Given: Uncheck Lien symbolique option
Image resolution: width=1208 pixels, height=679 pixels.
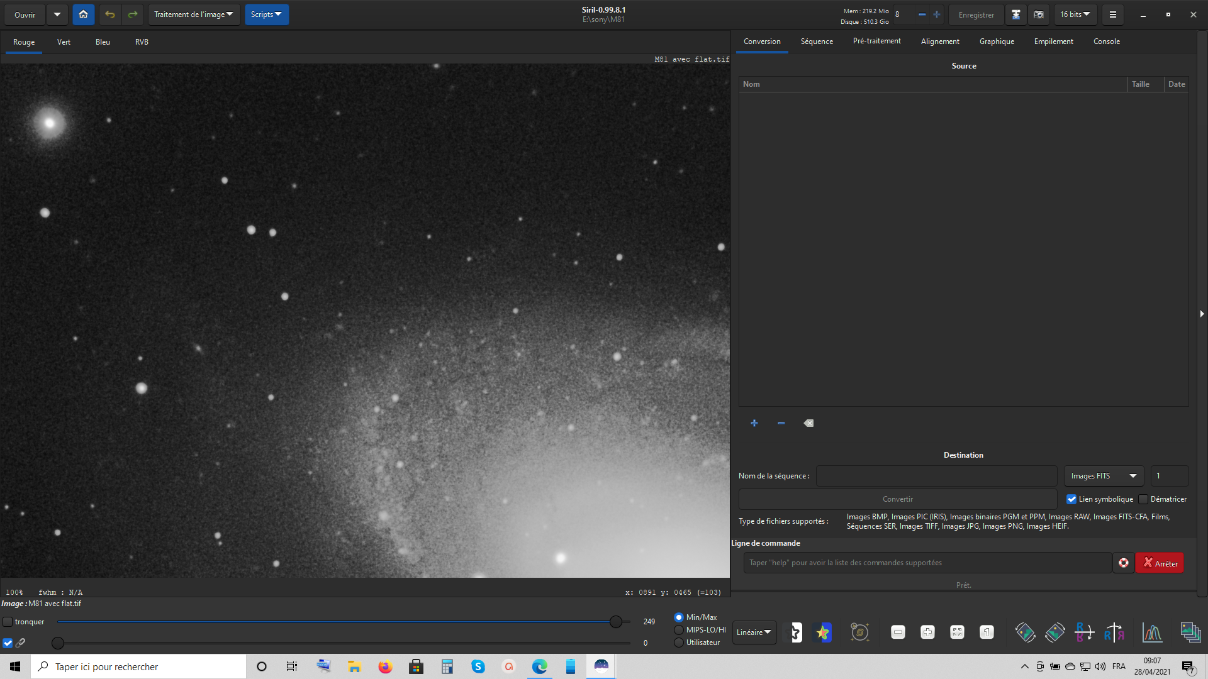Looking at the screenshot, I should [1071, 499].
